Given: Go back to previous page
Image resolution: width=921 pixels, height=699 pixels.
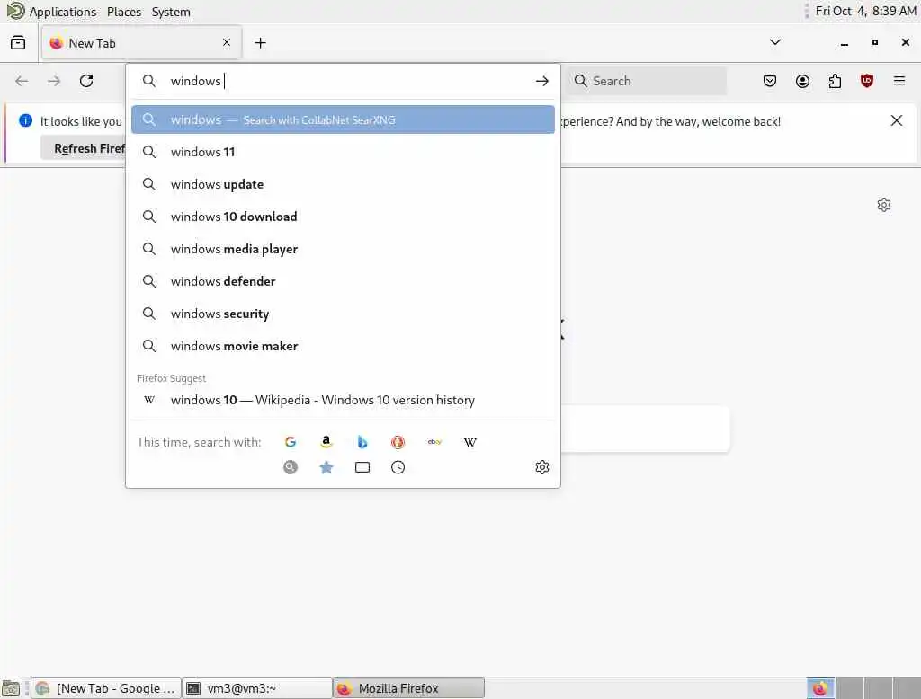Looking at the screenshot, I should (x=22, y=81).
